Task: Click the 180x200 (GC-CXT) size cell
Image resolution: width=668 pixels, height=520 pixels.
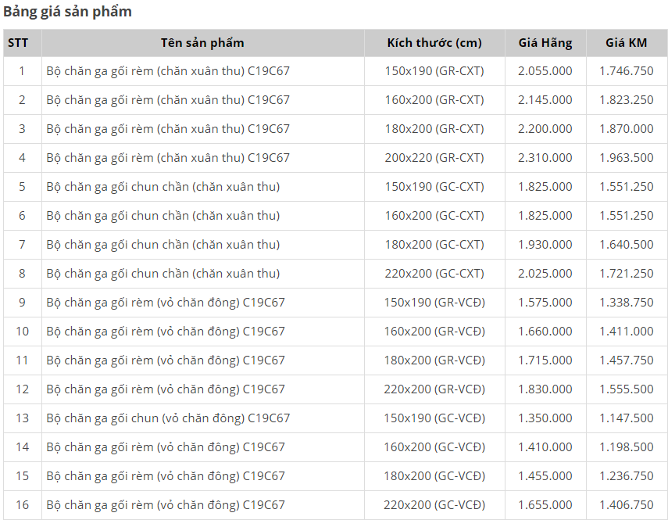Action: (434, 245)
